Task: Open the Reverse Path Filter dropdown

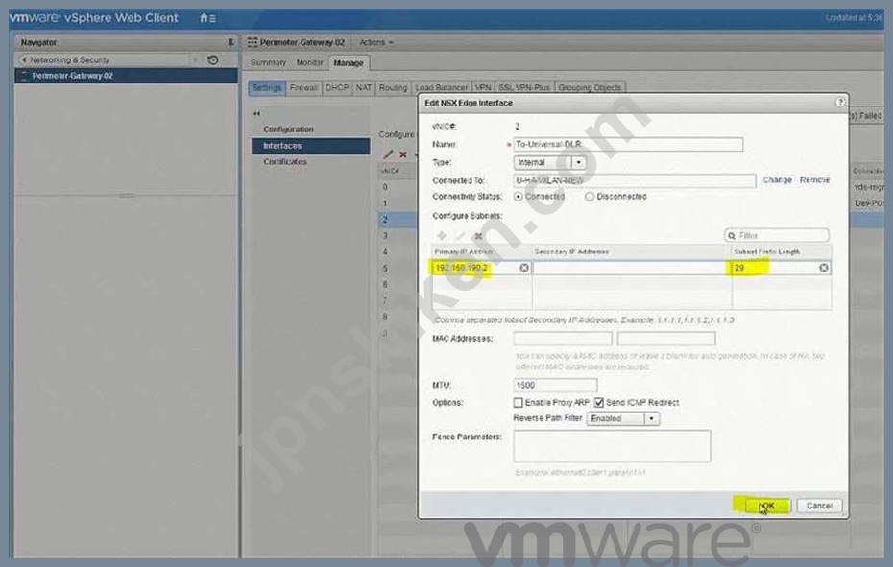Action: (x=623, y=419)
